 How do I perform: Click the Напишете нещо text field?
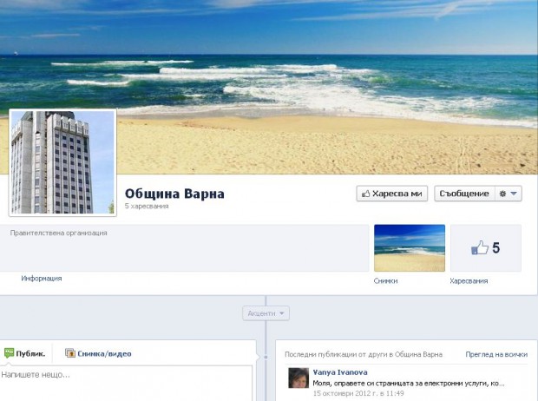(126, 383)
